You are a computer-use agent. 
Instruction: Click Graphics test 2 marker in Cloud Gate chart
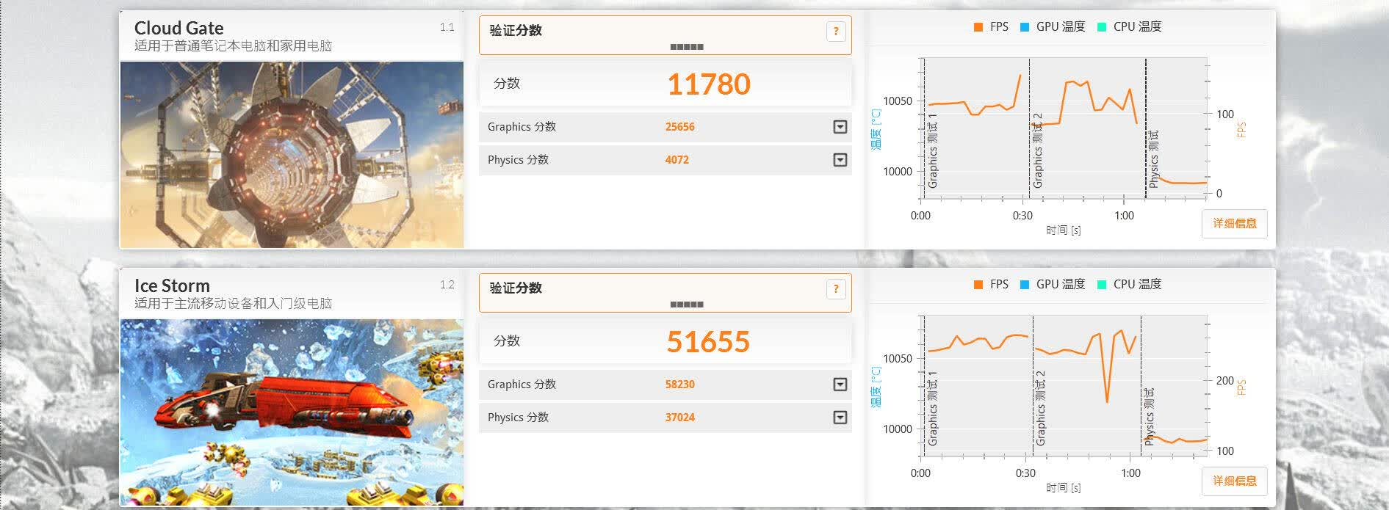(x=1038, y=150)
